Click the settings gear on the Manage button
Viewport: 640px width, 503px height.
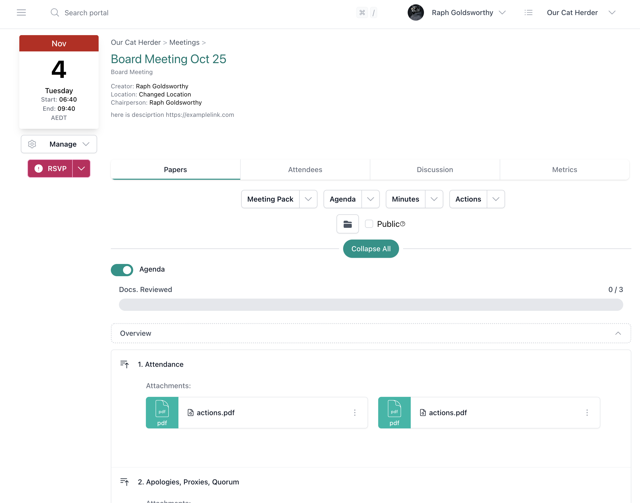tap(32, 144)
